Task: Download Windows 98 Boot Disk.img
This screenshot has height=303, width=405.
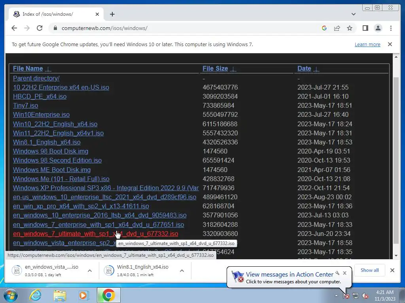Action: coord(50,151)
